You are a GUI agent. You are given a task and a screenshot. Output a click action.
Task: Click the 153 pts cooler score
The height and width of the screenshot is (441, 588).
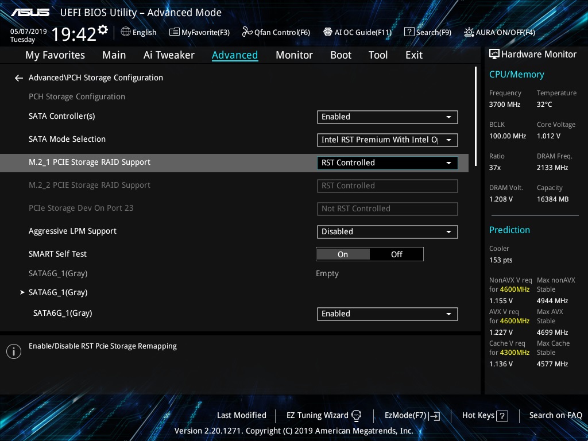tap(501, 260)
